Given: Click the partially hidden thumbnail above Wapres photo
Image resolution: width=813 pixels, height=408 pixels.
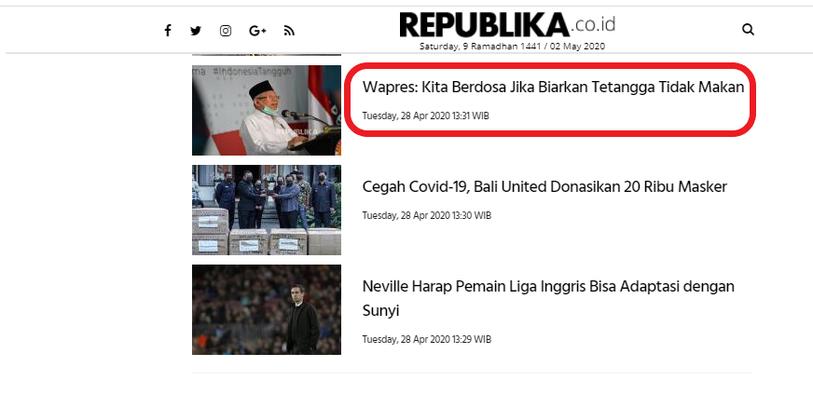Looking at the screenshot, I should [x=267, y=54].
